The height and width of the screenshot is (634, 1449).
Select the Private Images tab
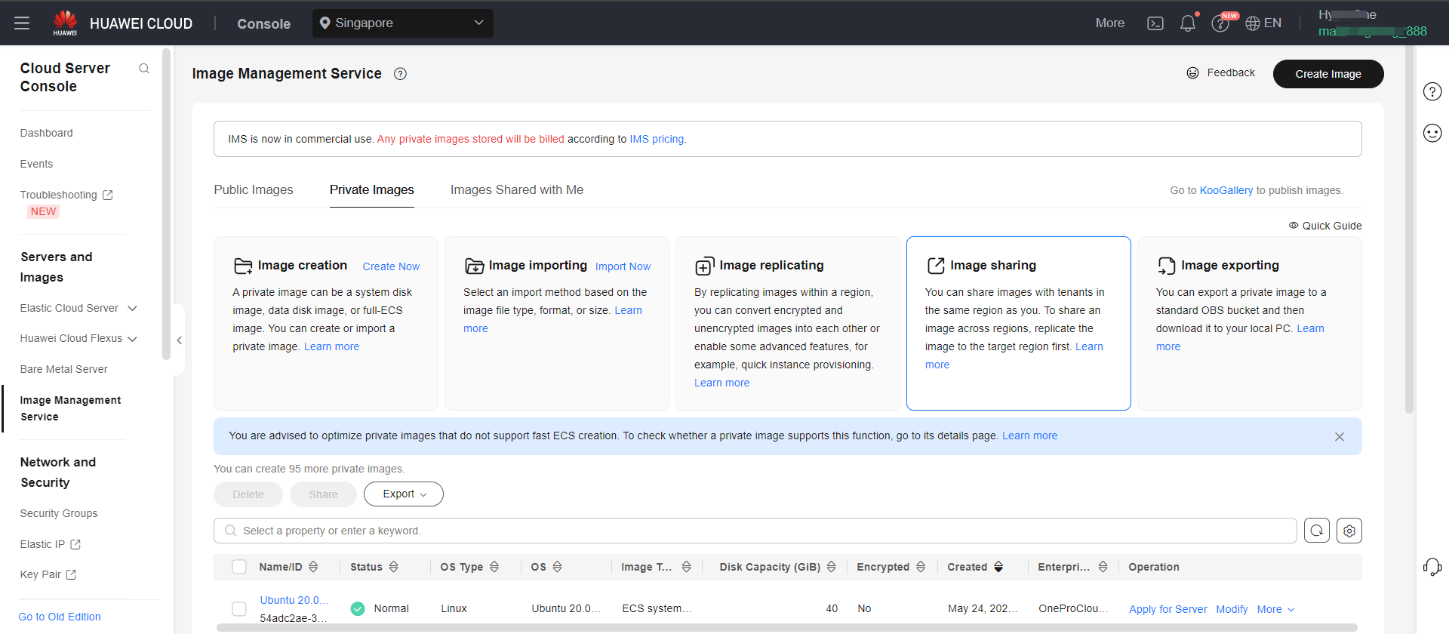[x=372, y=190]
